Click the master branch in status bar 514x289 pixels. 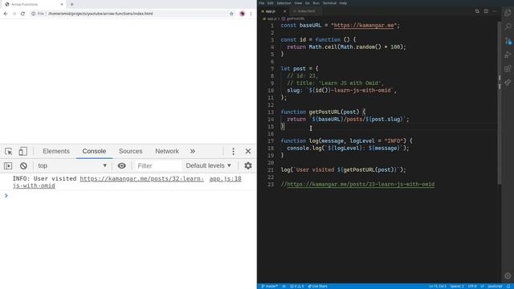pos(270,287)
